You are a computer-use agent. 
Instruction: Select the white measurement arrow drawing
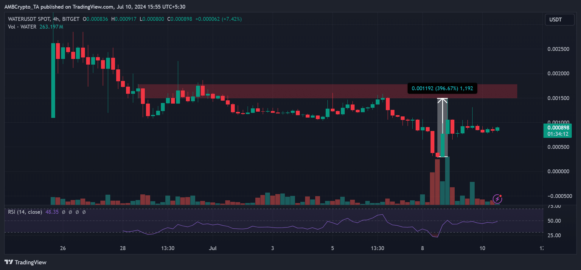pos(442,127)
